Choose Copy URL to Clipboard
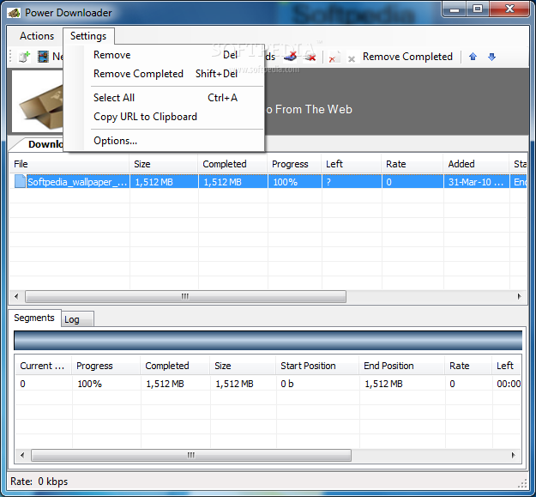The width and height of the screenshot is (536, 497). [164, 117]
